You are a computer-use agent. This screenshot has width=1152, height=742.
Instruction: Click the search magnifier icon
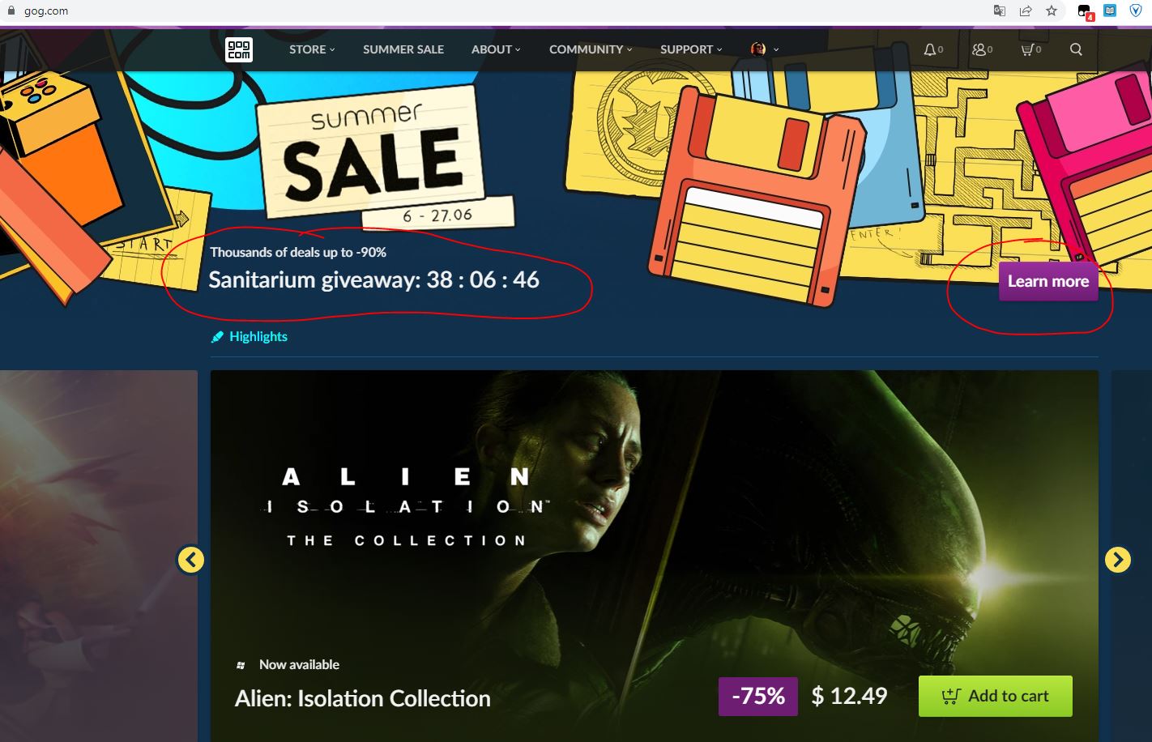click(x=1076, y=49)
